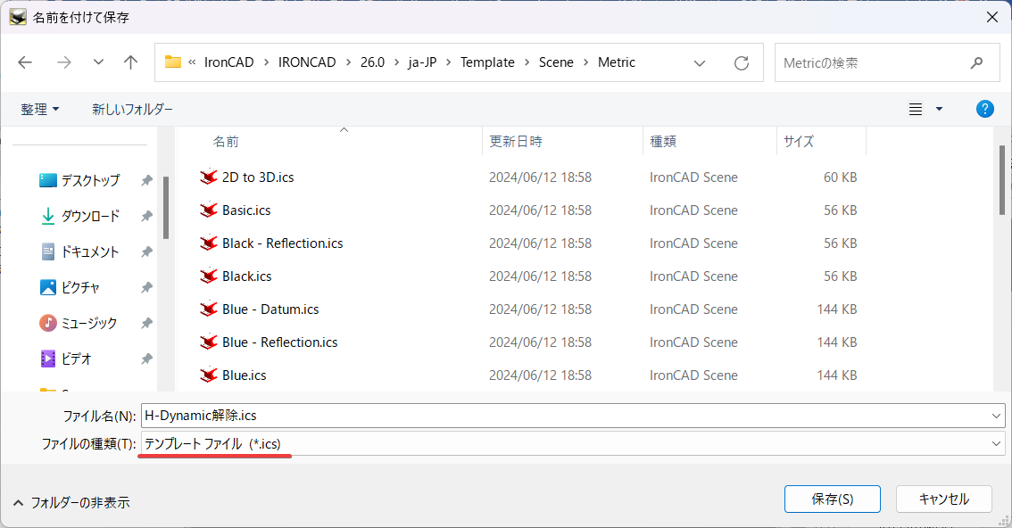Select the file Basic.ics
The image size is (1012, 528).
(x=246, y=210)
